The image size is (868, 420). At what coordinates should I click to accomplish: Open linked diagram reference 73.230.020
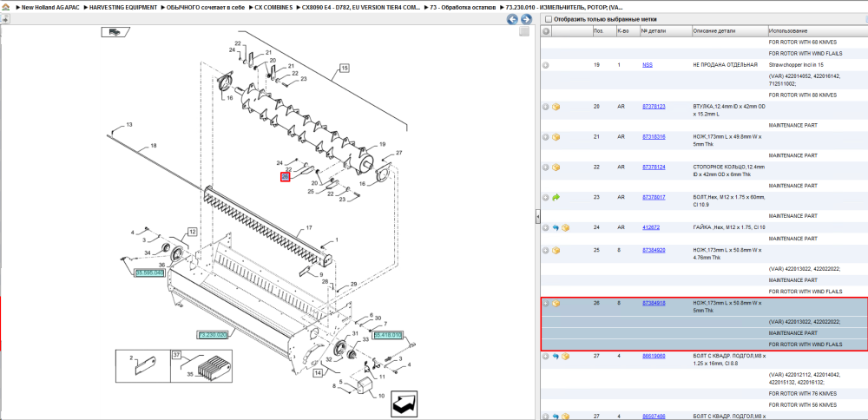click(213, 335)
